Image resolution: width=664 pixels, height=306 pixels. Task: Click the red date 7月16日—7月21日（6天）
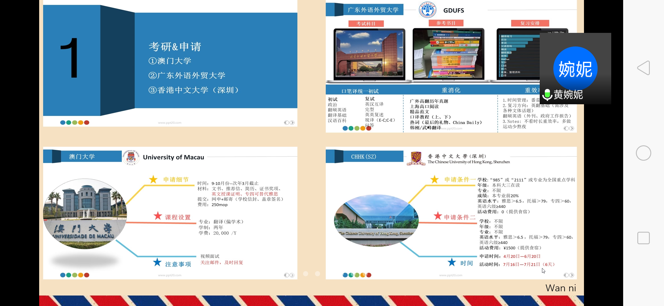529,264
